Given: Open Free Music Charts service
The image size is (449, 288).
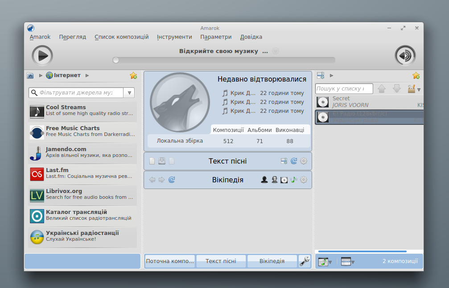Looking at the screenshot, I should pyautogui.click(x=82, y=132).
